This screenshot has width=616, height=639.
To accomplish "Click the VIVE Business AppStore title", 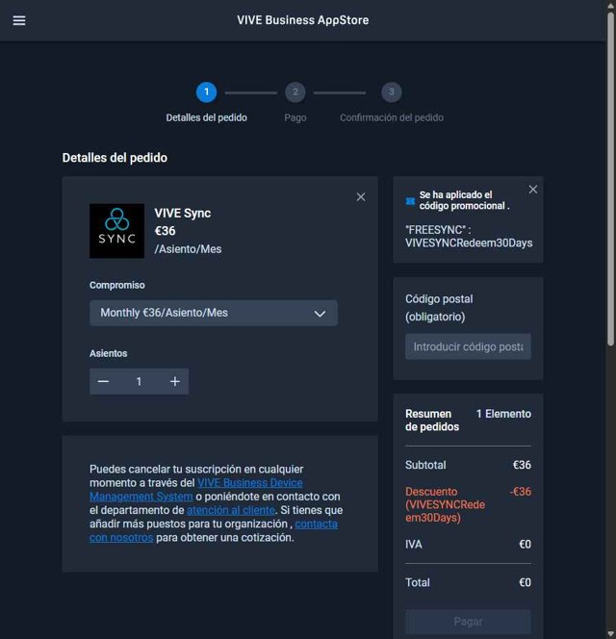I will [303, 20].
